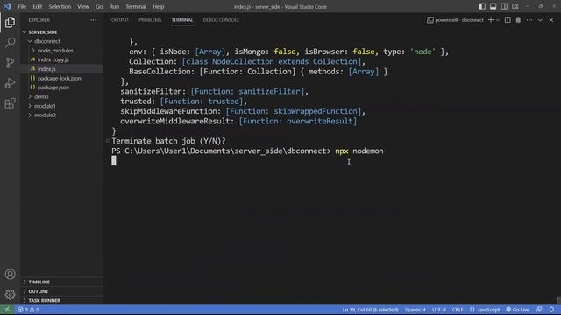Create a new terminal with plus icon
The height and width of the screenshot is (315, 561).
tap(491, 20)
